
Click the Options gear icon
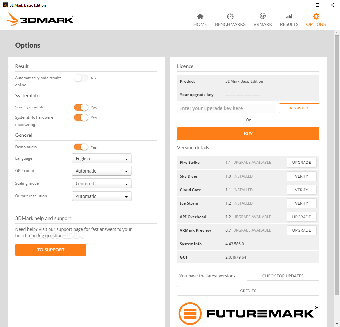point(316,16)
